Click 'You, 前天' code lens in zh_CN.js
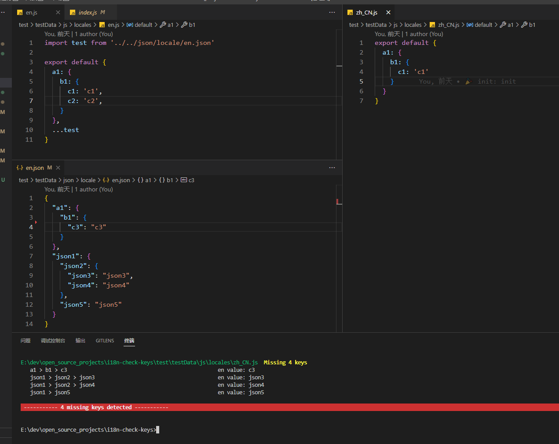The height and width of the screenshot is (444, 559). (x=387, y=34)
